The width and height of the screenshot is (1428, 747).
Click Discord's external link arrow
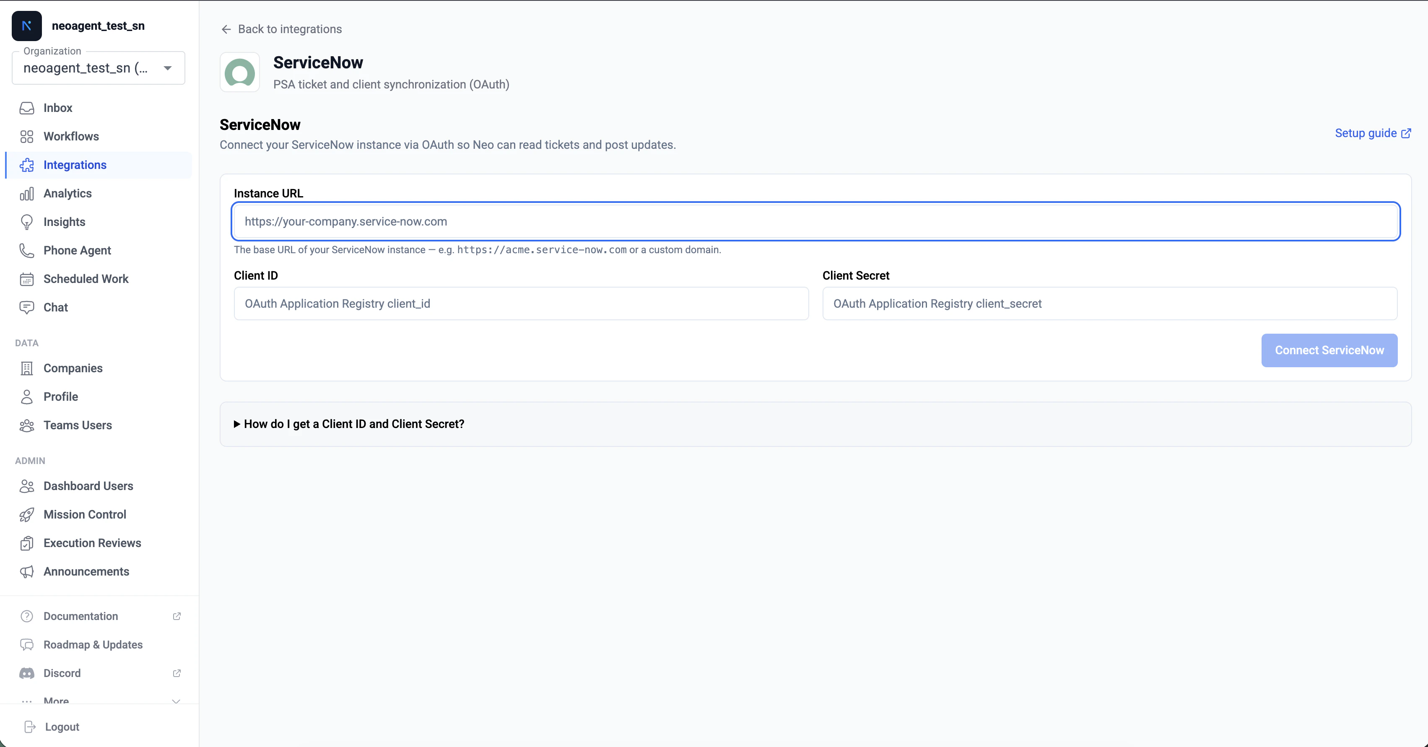[x=177, y=673]
